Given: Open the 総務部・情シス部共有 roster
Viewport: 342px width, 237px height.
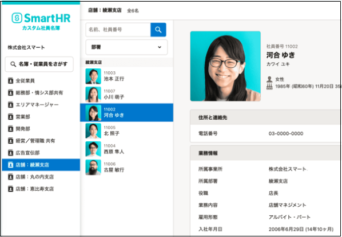Looking at the screenshot, I should pos(41,92).
